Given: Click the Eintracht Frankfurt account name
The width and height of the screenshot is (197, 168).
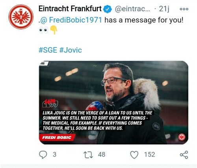Looking at the screenshot, I should (70, 9).
